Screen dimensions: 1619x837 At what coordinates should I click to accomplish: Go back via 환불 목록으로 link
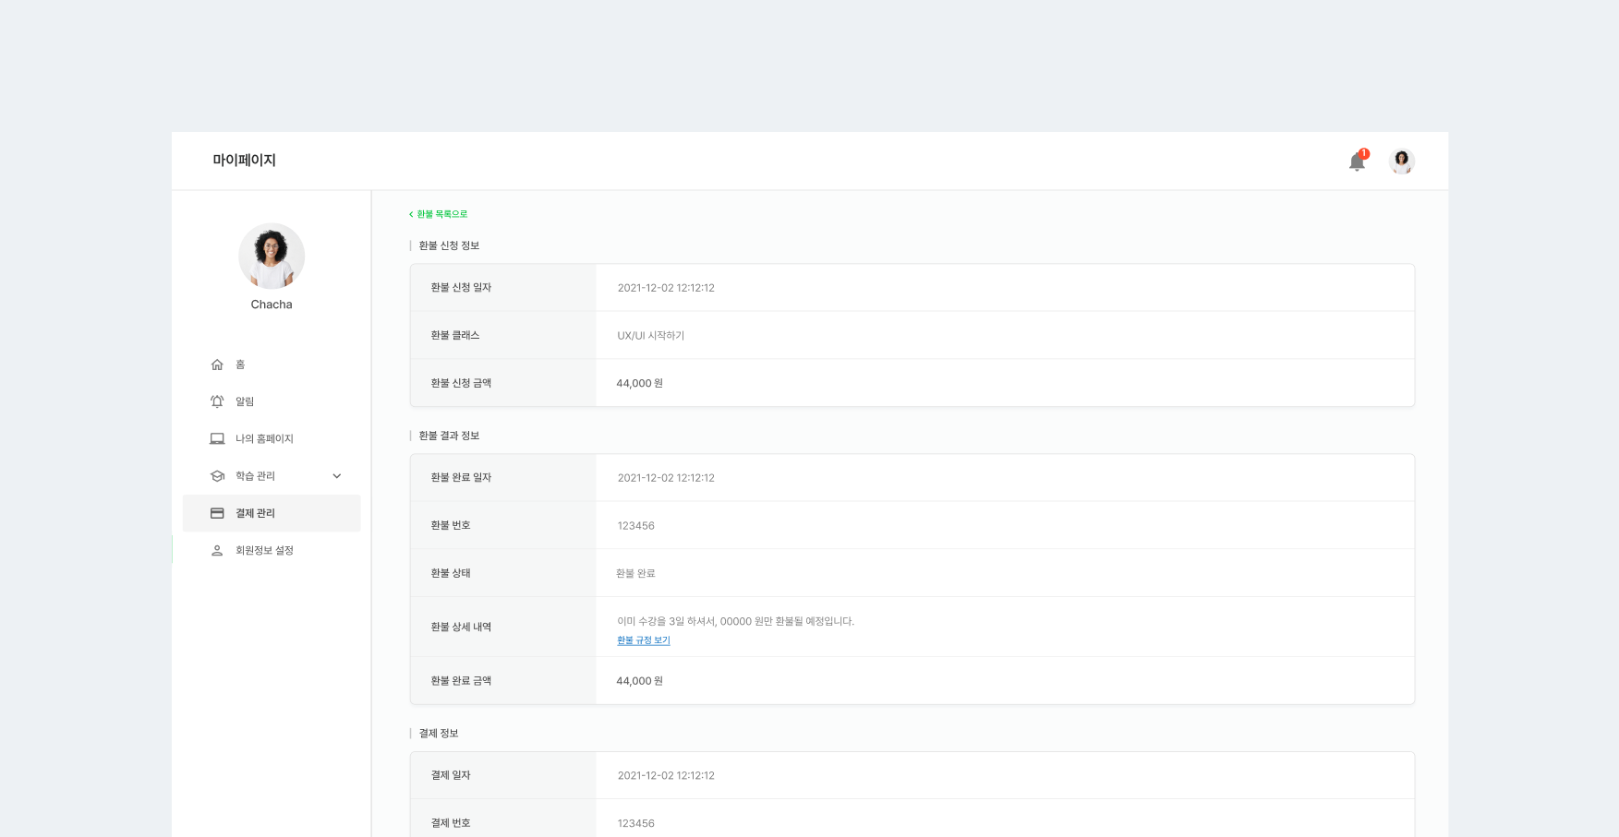439,214
